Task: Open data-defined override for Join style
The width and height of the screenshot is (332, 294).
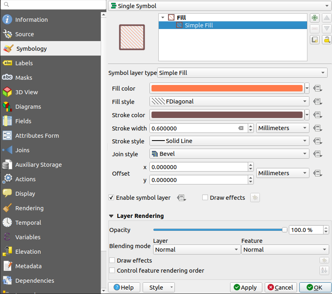Action: pos(317,154)
